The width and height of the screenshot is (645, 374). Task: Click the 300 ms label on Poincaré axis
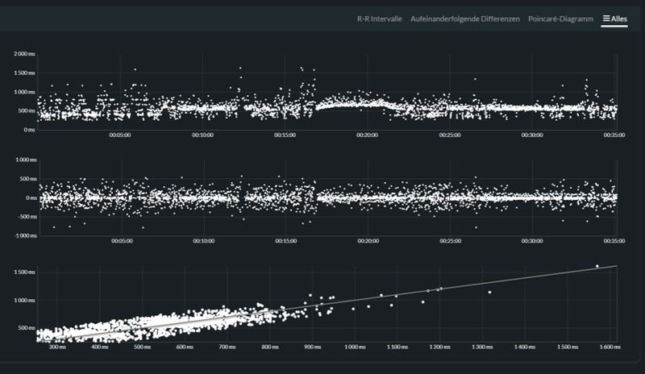(57, 347)
